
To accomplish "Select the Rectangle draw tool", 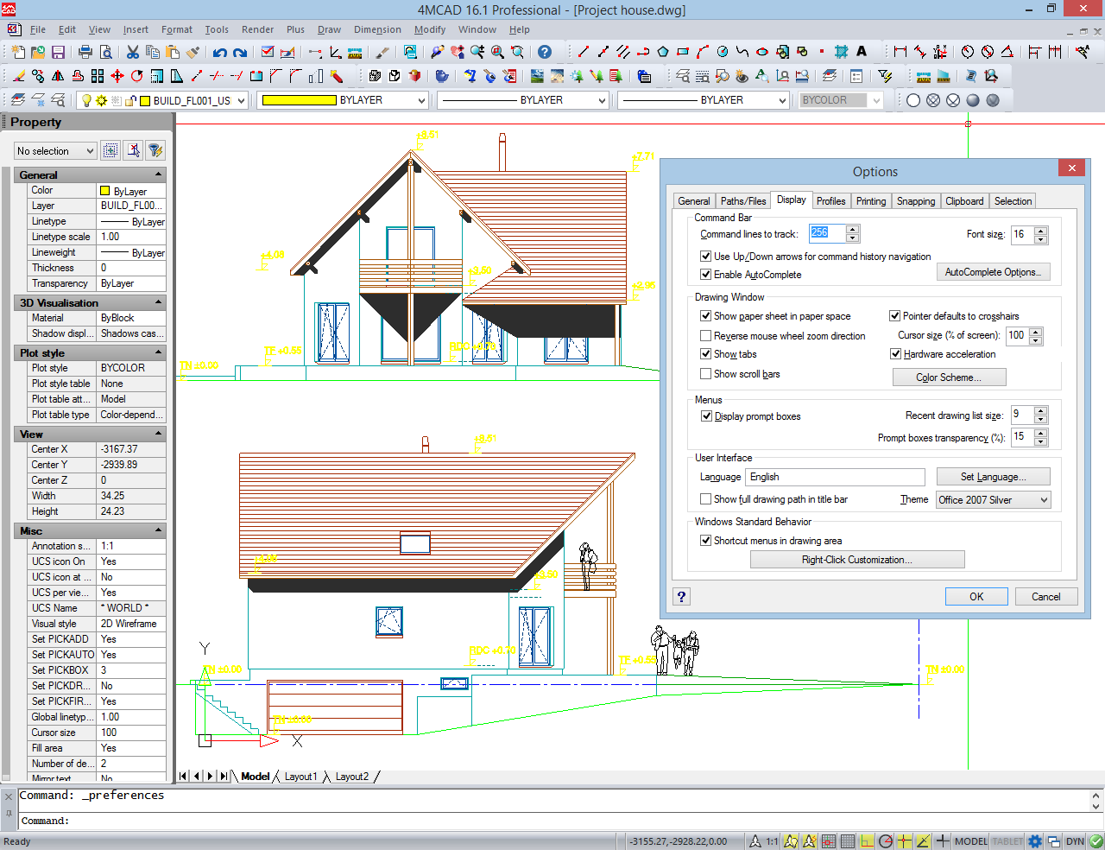I will coord(682,52).
